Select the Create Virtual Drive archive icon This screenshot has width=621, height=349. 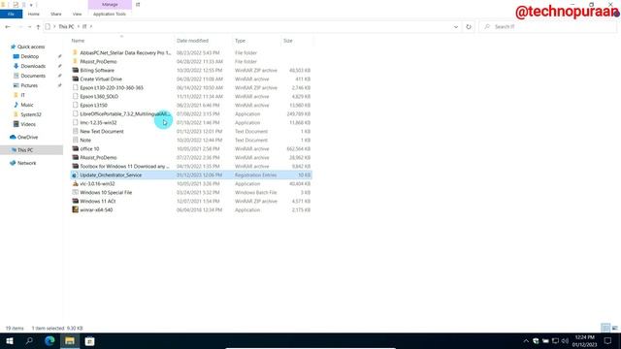coord(76,79)
